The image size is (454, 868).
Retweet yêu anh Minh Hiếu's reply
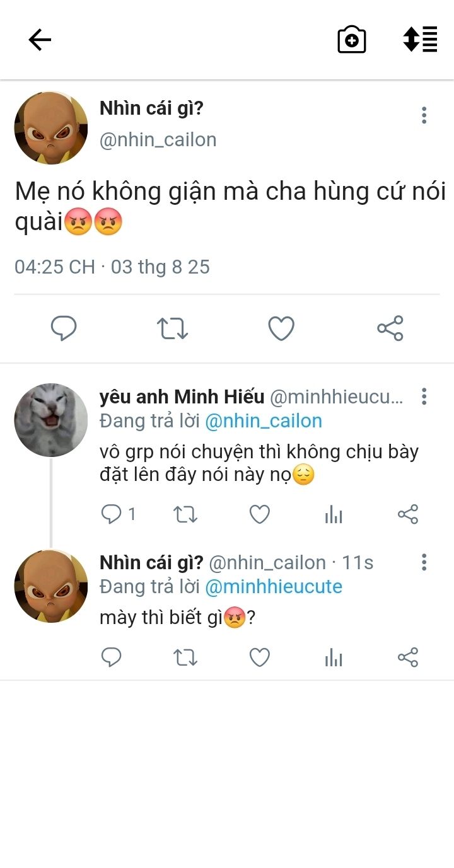(185, 515)
